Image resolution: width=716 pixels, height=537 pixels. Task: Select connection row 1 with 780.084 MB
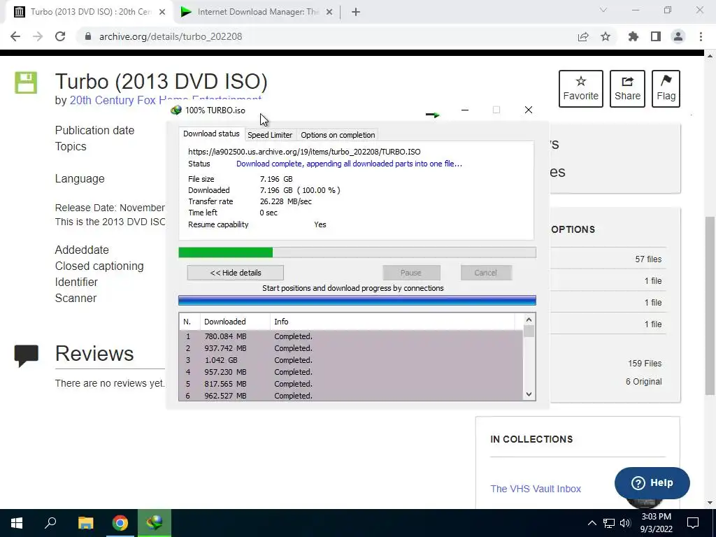pyautogui.click(x=351, y=336)
